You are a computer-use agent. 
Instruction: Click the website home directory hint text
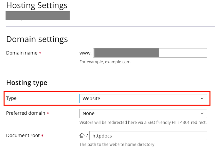117,145
